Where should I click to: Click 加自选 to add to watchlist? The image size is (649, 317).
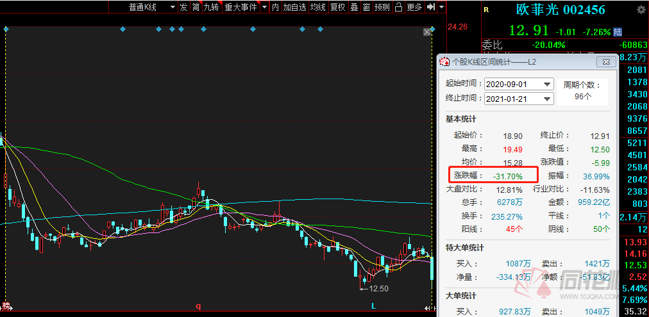[295, 7]
